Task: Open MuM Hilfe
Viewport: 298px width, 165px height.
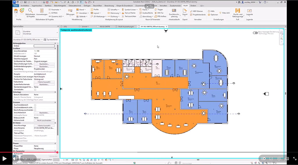Action: click(211, 11)
